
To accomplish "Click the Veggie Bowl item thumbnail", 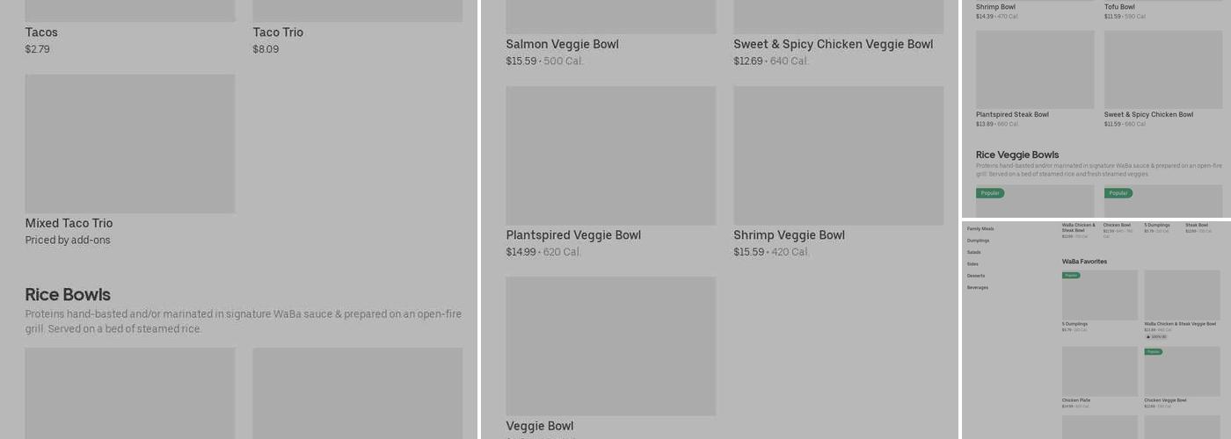I will click(610, 346).
